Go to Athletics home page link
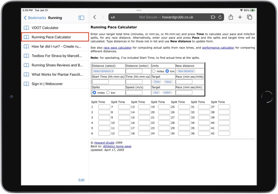Viewport: 278px width, 194px height. pos(117,146)
